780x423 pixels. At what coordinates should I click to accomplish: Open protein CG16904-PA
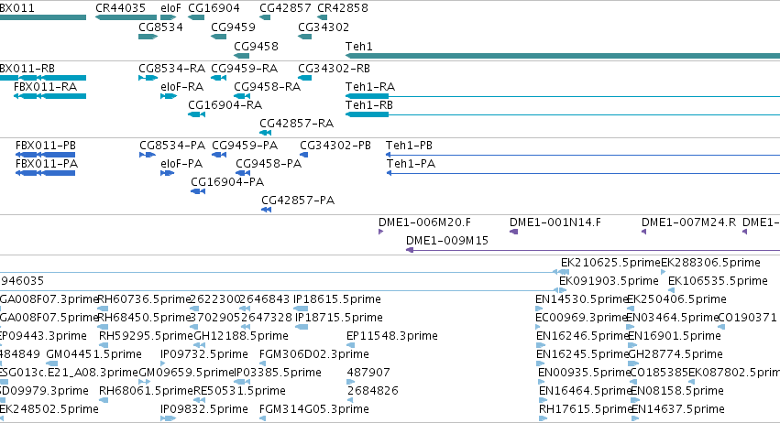(227, 182)
